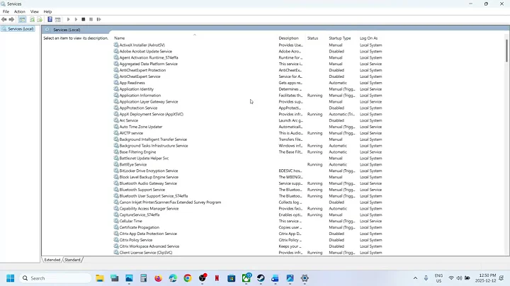Sort by the Log On As column header
This screenshot has height=286, width=510.
click(368, 38)
